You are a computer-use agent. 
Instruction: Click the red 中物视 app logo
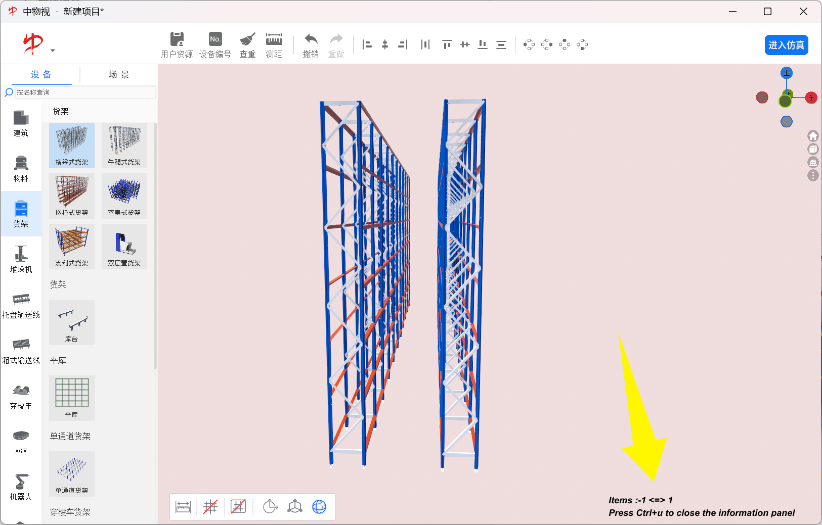click(x=33, y=44)
